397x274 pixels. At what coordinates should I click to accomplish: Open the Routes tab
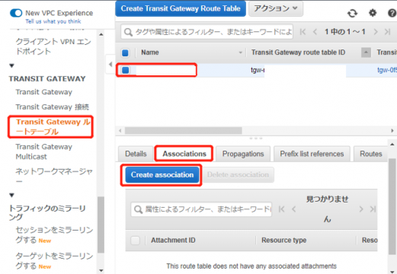coord(371,154)
